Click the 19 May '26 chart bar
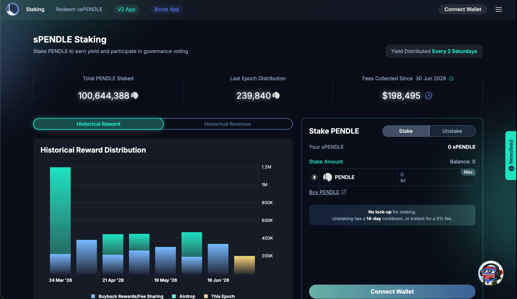 point(165,260)
